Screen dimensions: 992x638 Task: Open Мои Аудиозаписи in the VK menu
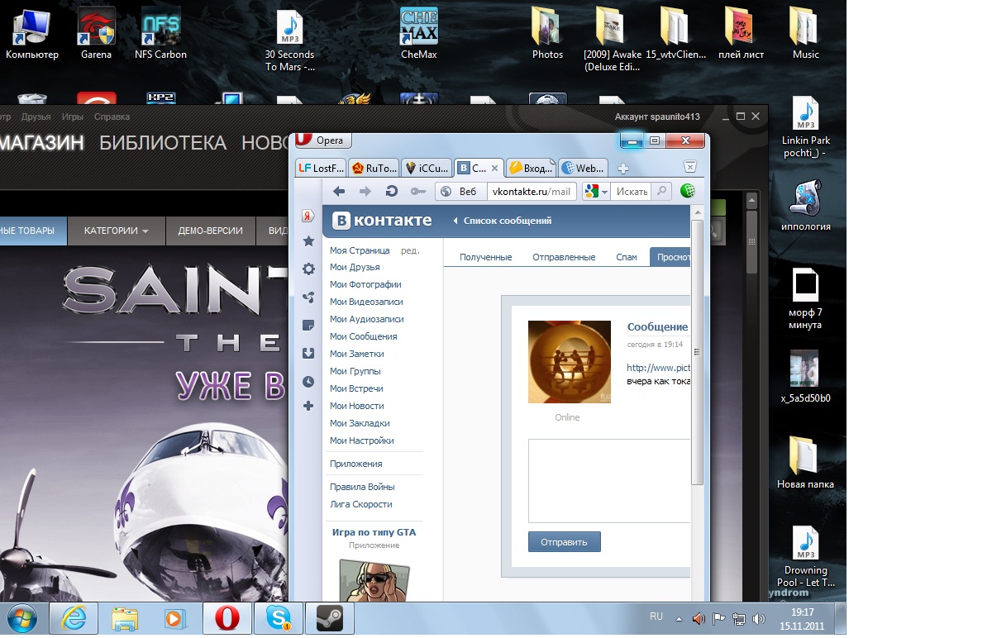(x=367, y=319)
